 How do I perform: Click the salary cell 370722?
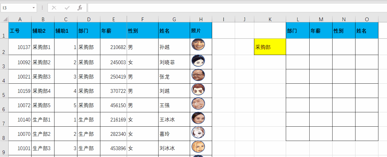coord(114,91)
